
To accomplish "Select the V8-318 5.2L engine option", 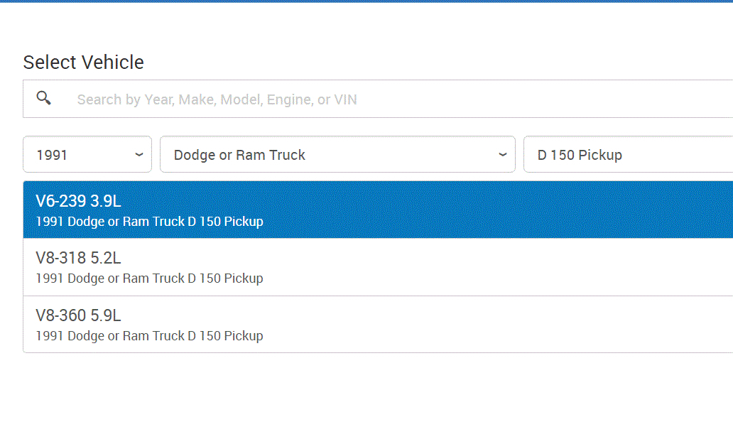I will point(79,258).
